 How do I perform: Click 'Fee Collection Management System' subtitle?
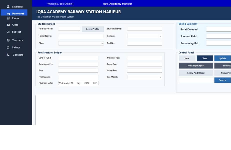tap(55, 17)
